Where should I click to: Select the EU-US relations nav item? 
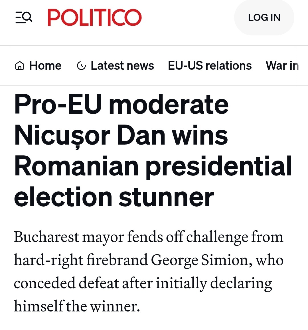(x=210, y=65)
